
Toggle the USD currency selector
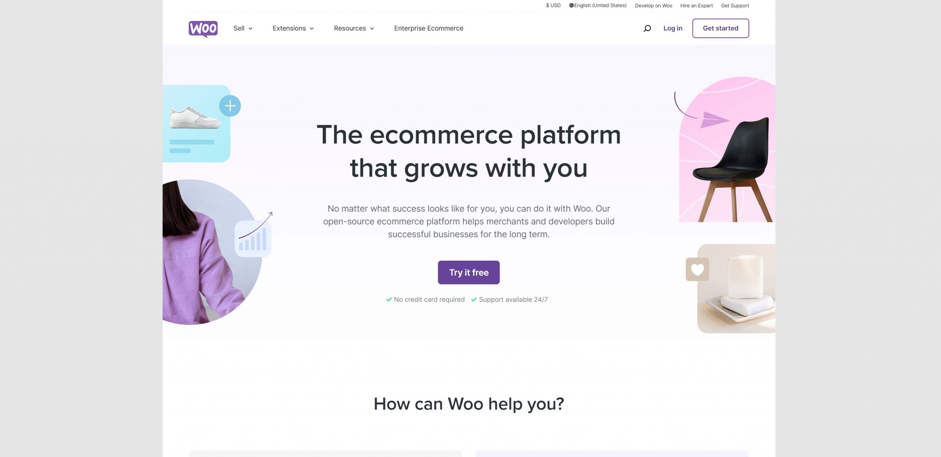tap(553, 6)
